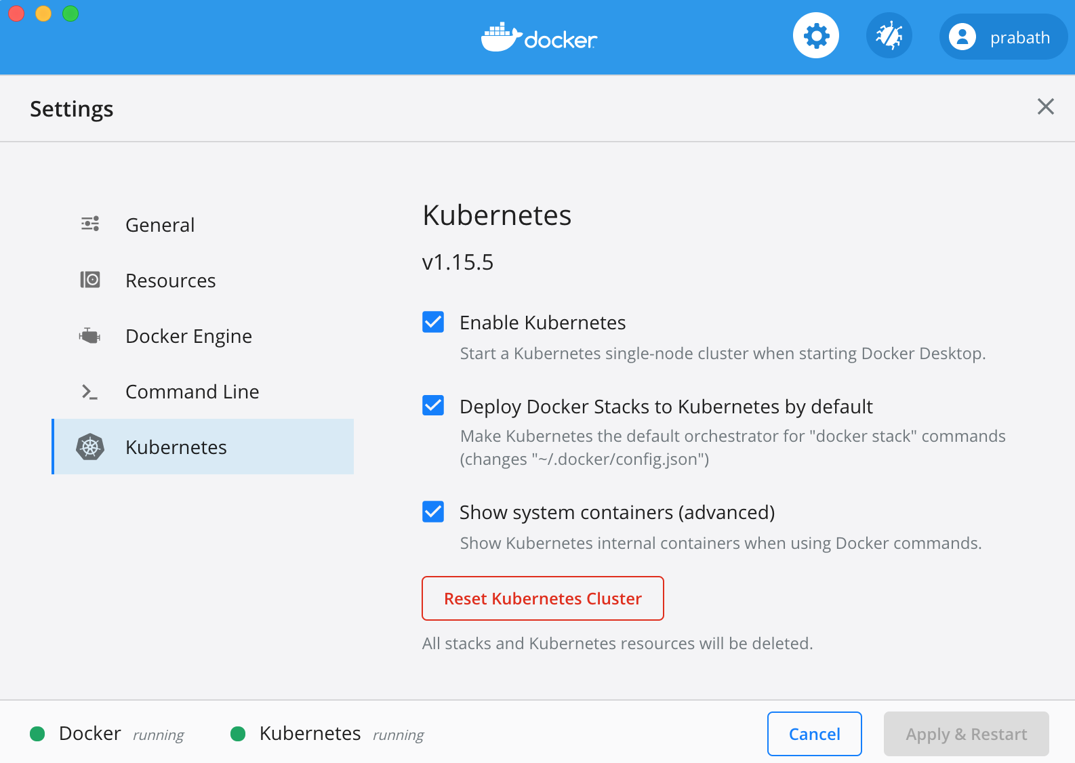This screenshot has height=763, width=1075.
Task: Select the Kubernetes settings section
Action: point(203,447)
